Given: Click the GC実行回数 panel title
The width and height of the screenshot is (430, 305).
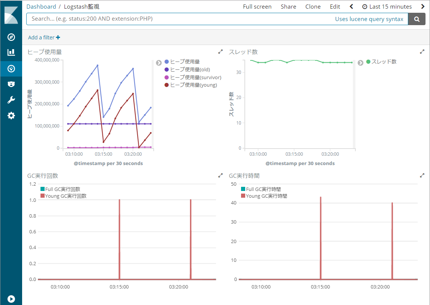Looking at the screenshot, I should pos(42,176).
